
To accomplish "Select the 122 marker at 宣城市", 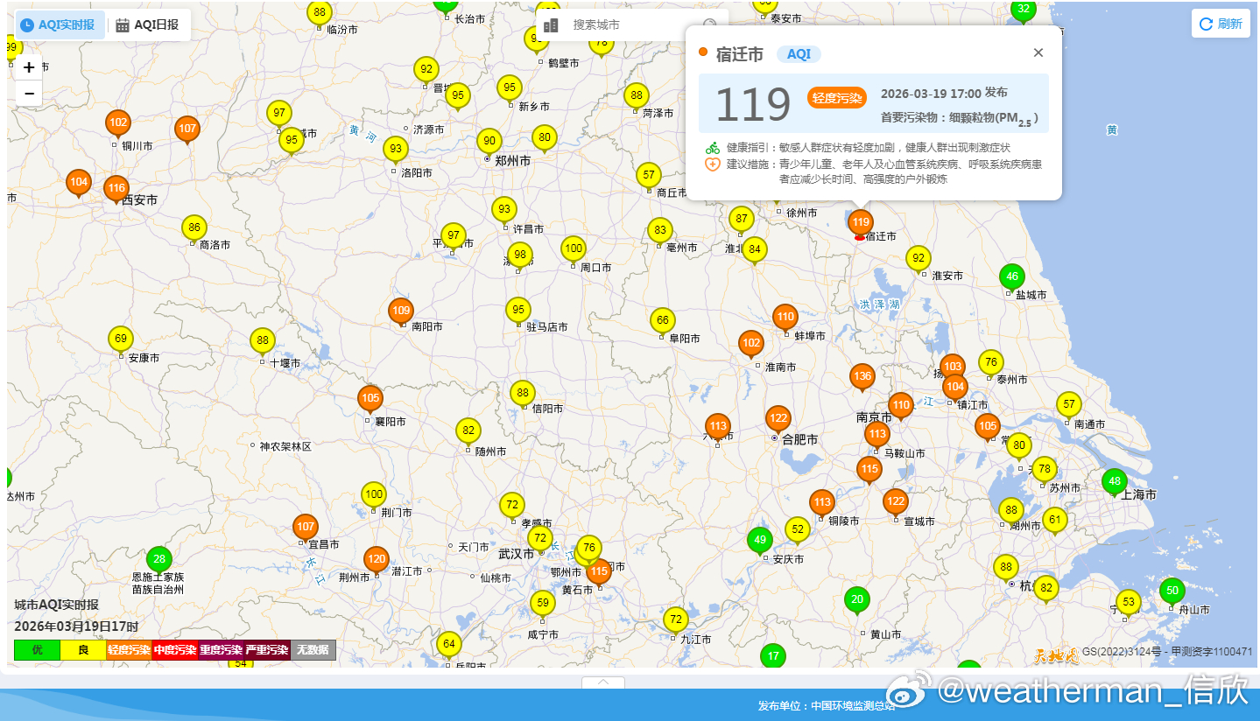I will click(x=895, y=503).
